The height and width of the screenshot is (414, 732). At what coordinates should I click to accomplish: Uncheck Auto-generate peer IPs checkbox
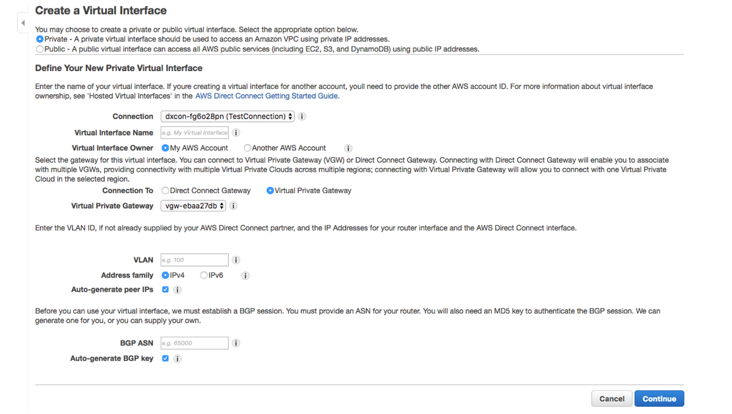[166, 290]
